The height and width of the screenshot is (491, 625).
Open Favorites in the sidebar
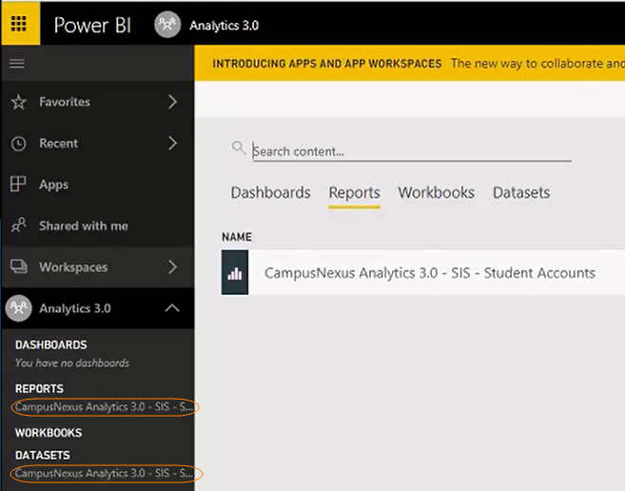[65, 102]
